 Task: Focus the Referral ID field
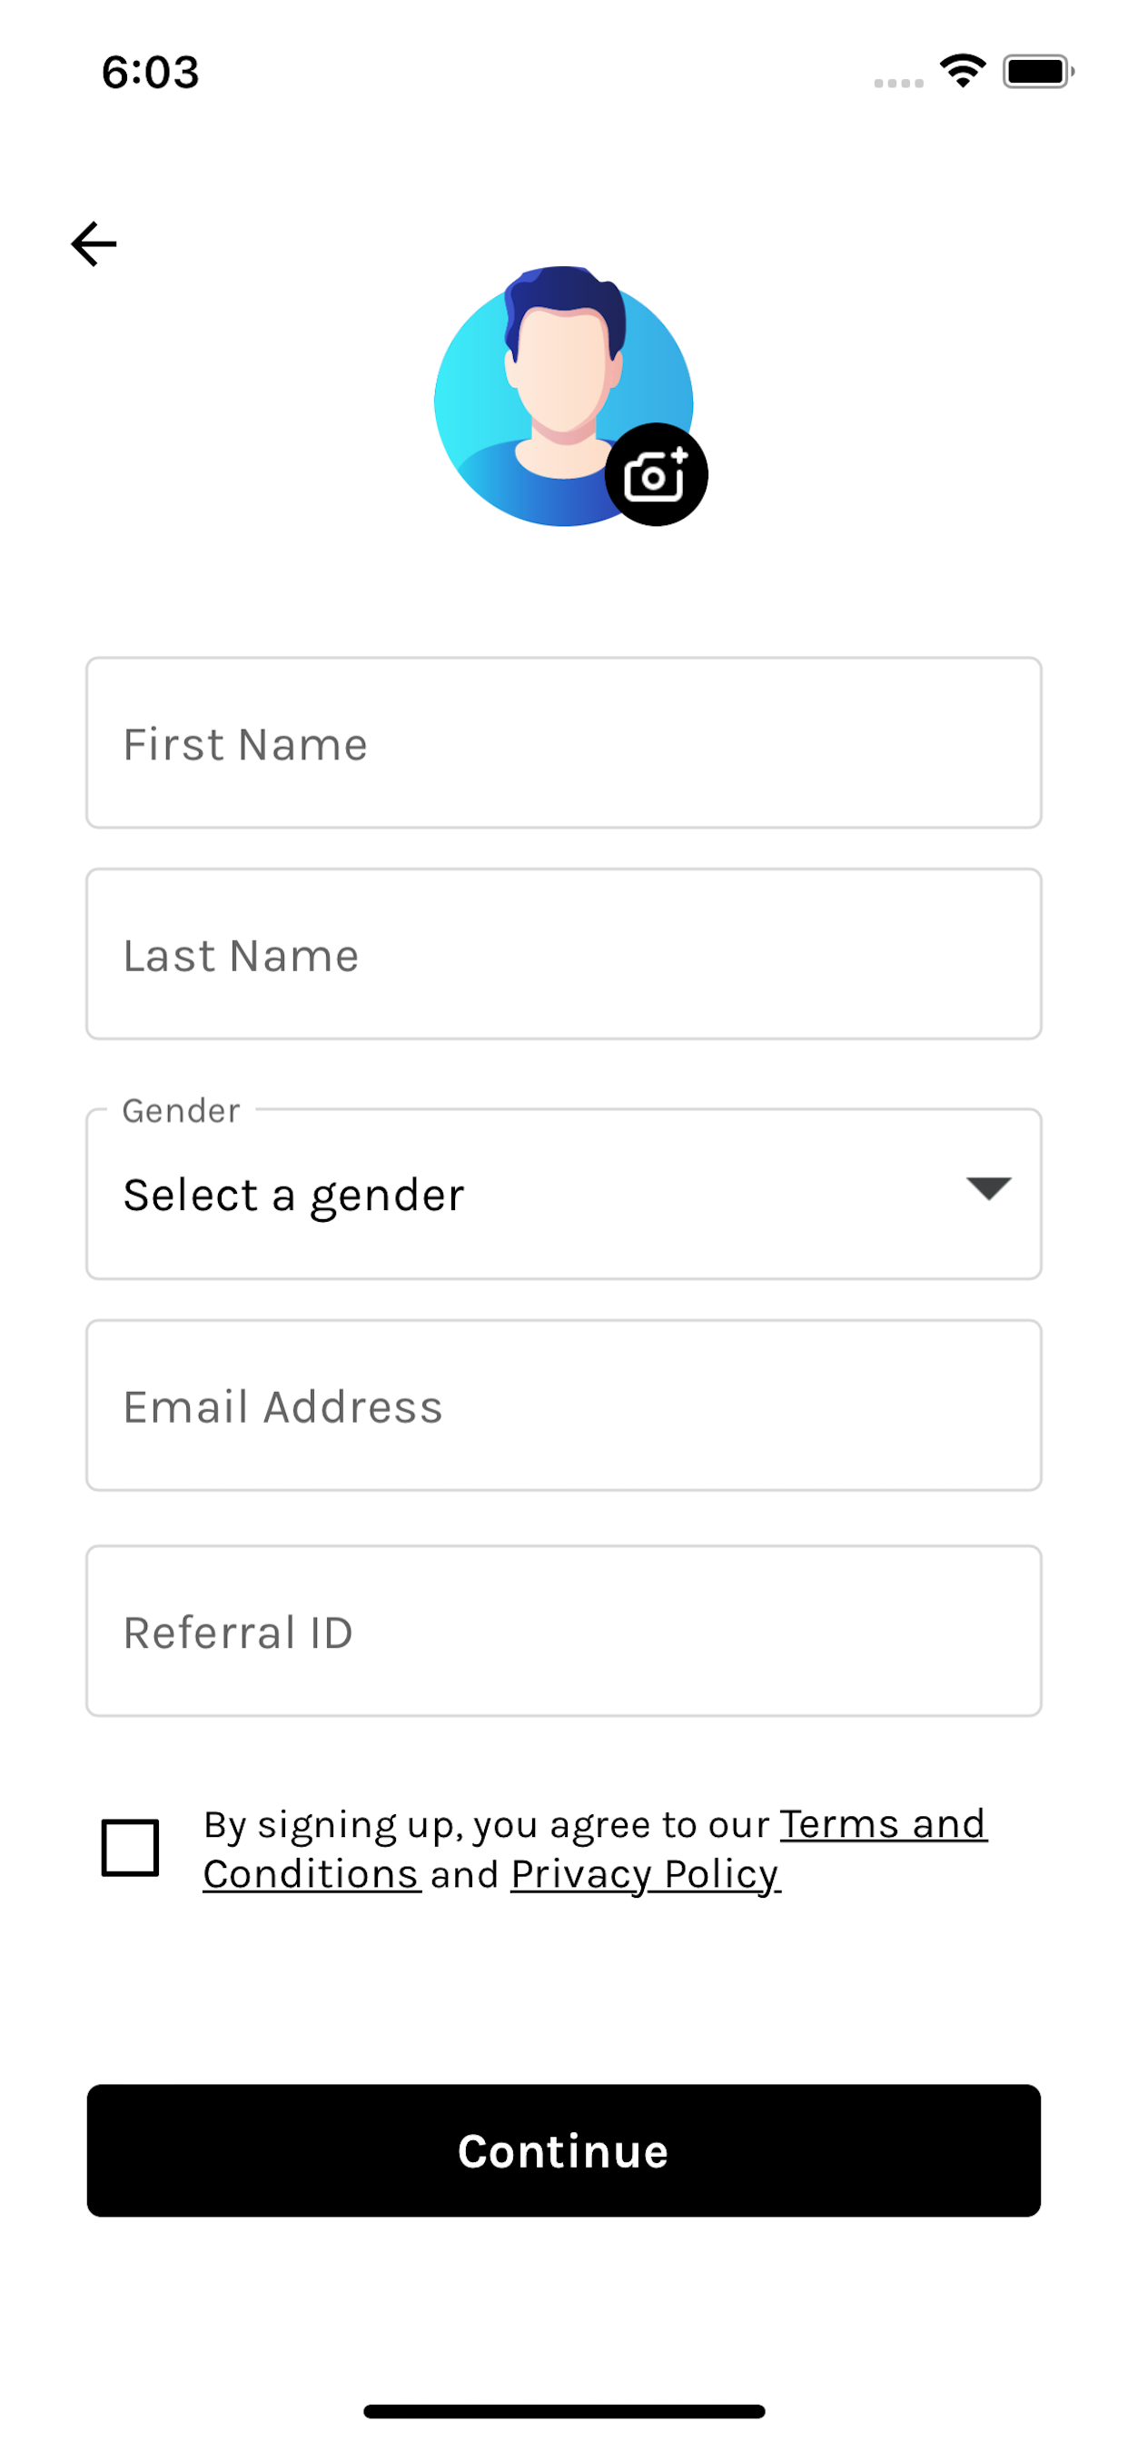pyautogui.click(x=564, y=1632)
